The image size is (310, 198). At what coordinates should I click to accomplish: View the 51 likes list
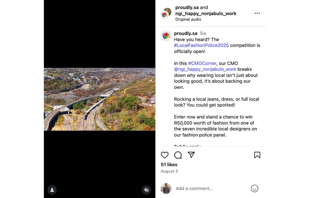(x=169, y=165)
